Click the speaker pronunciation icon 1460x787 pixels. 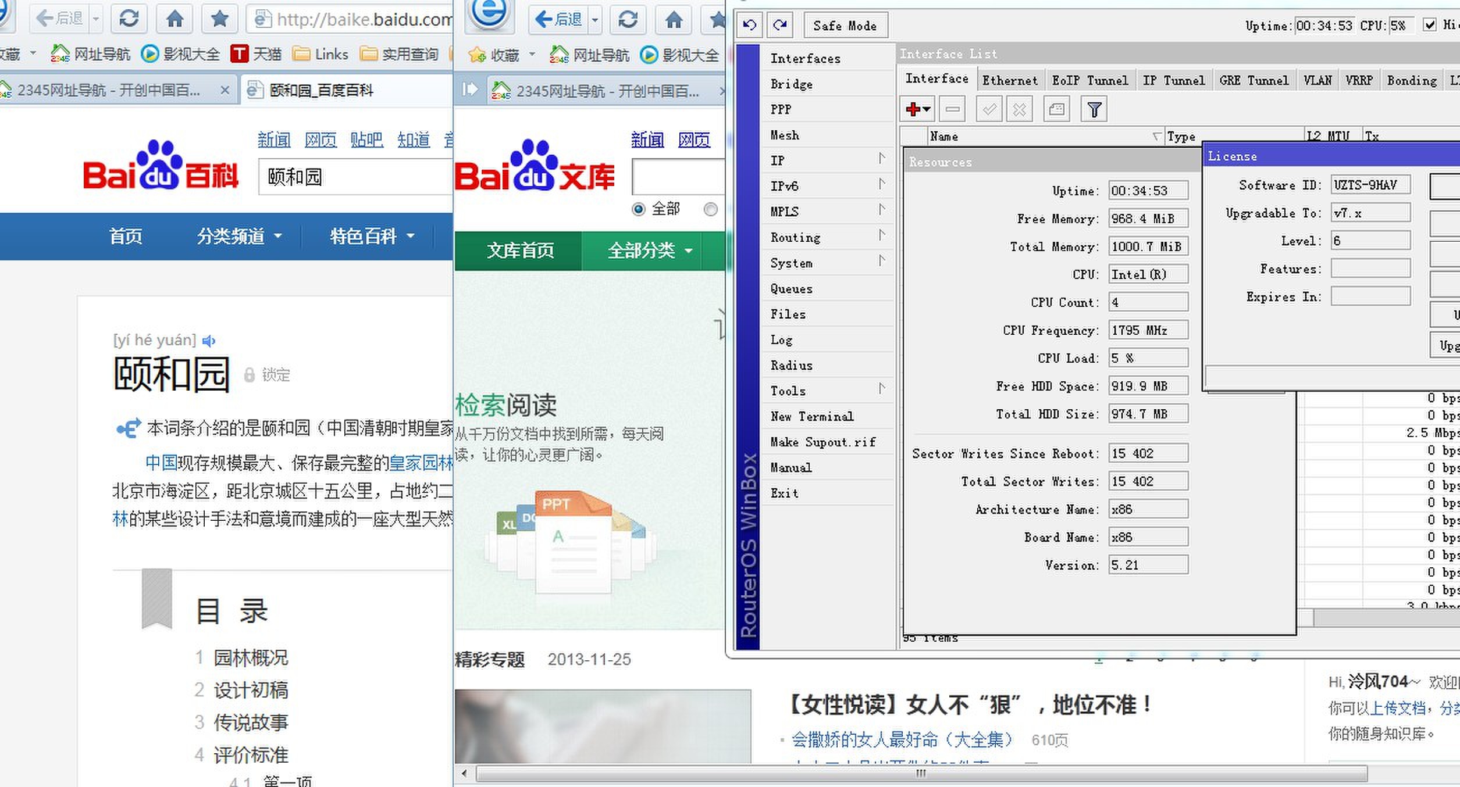coord(209,341)
